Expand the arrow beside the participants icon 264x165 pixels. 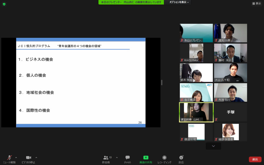pos(117,157)
